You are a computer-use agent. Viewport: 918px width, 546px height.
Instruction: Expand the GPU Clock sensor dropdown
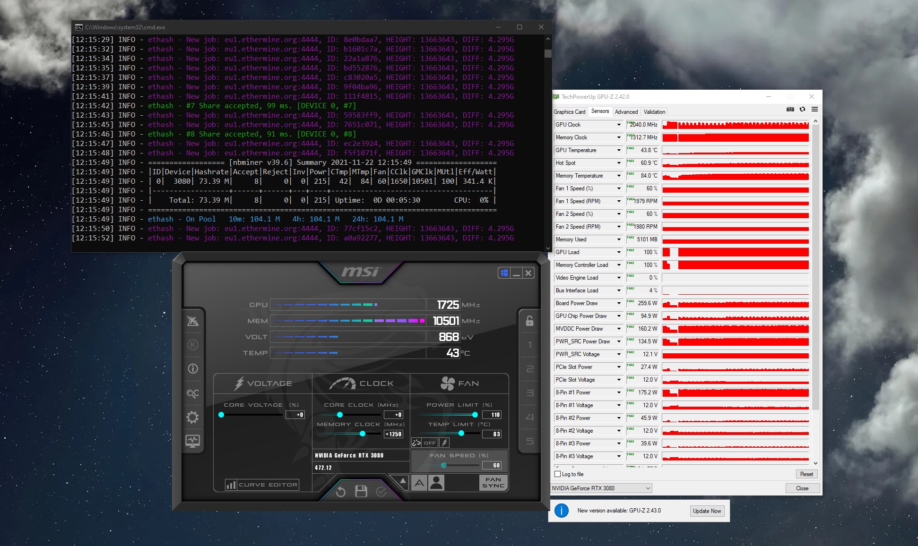click(619, 125)
